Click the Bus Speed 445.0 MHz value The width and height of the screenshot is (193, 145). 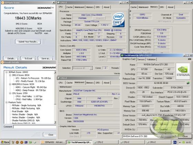tap(82, 57)
